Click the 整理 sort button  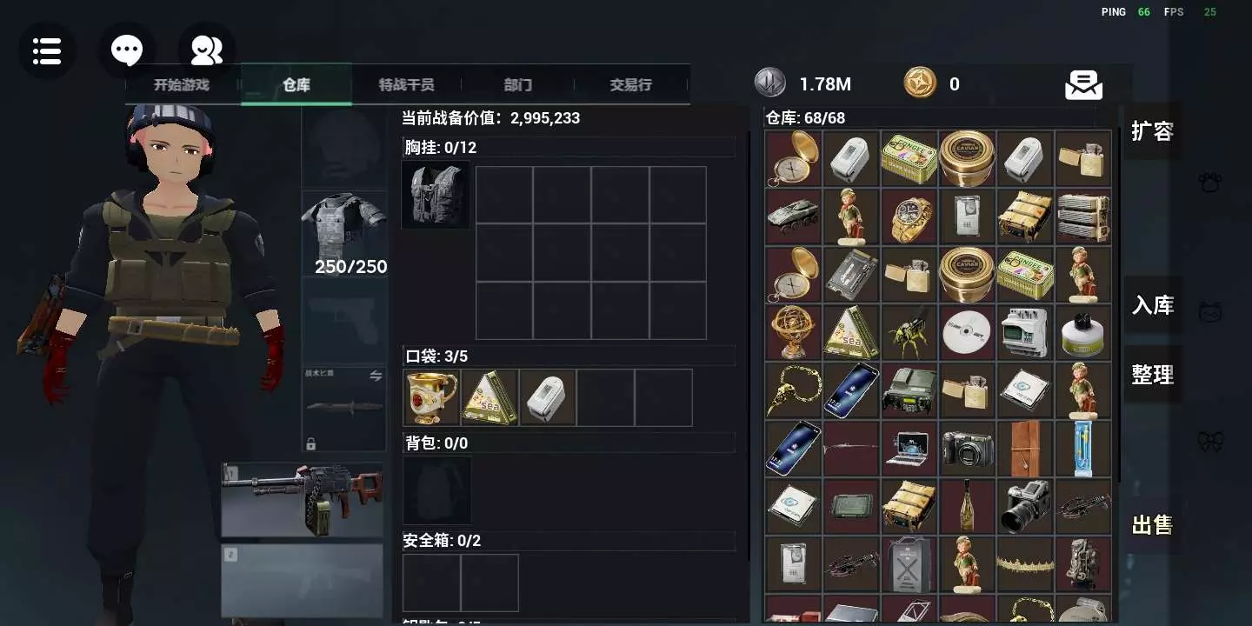coord(1152,375)
